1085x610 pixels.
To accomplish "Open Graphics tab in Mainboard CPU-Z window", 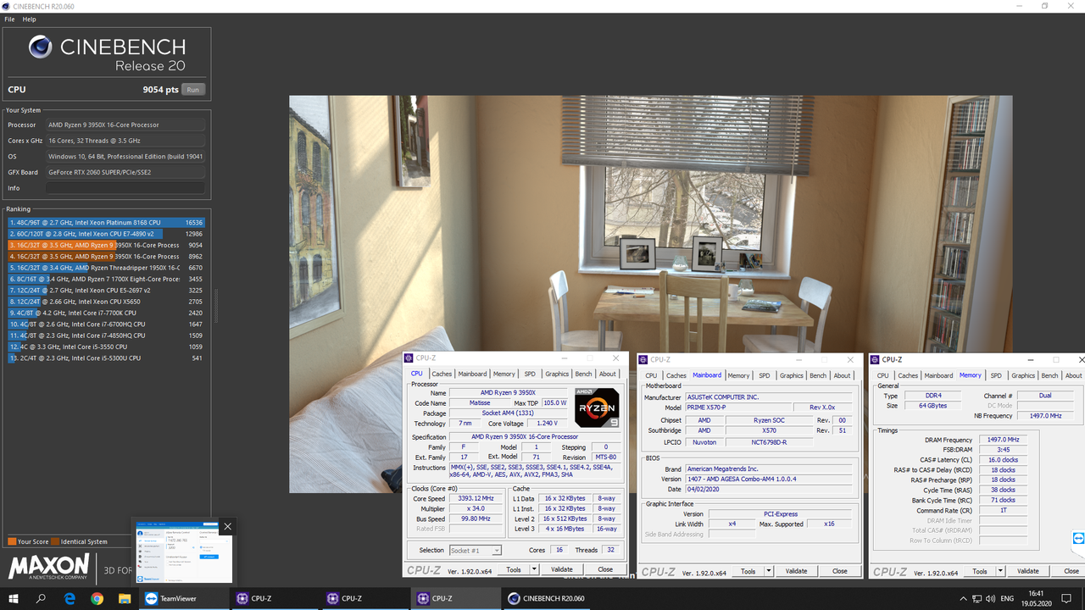I will (x=791, y=375).
